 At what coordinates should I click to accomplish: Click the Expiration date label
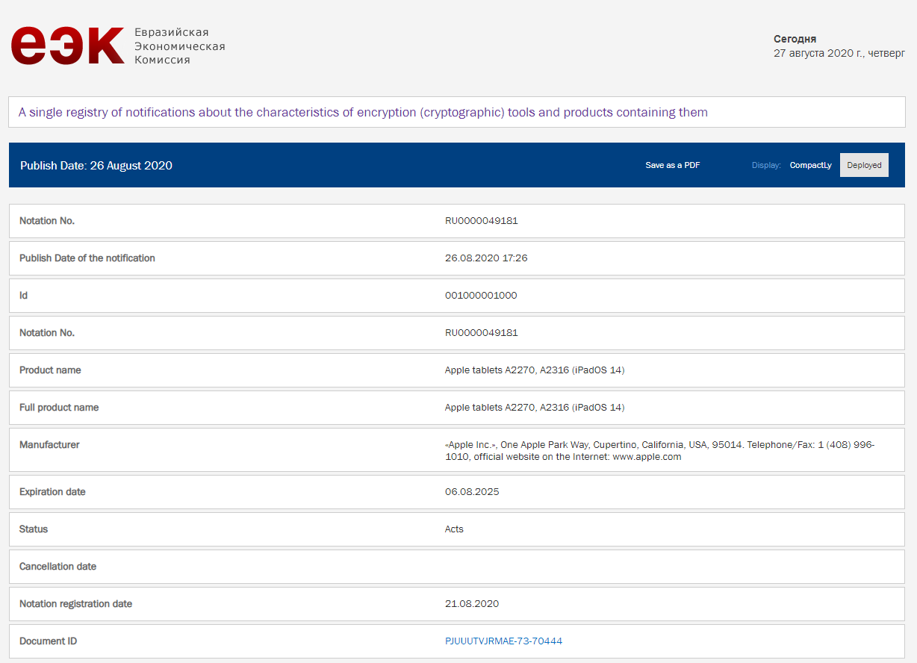coord(52,492)
